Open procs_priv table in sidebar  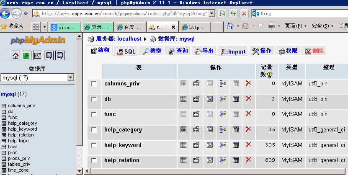(x=19, y=159)
